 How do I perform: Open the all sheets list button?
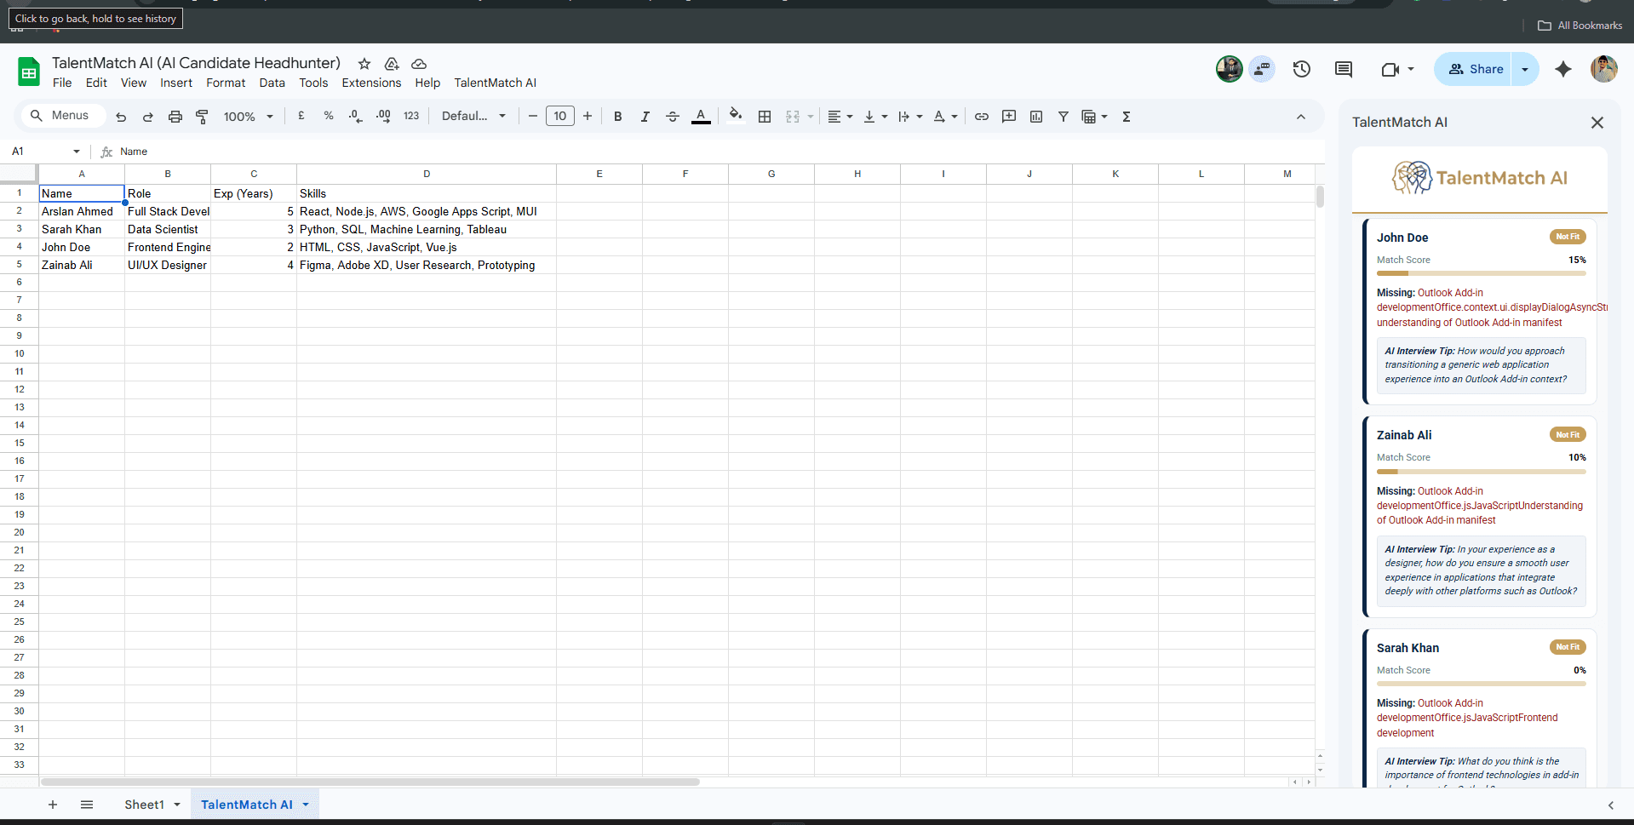pos(87,805)
